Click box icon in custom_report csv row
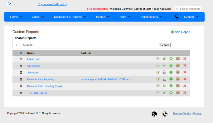Viewport: 213px width, 123px height. pyautogui.click(x=178, y=79)
